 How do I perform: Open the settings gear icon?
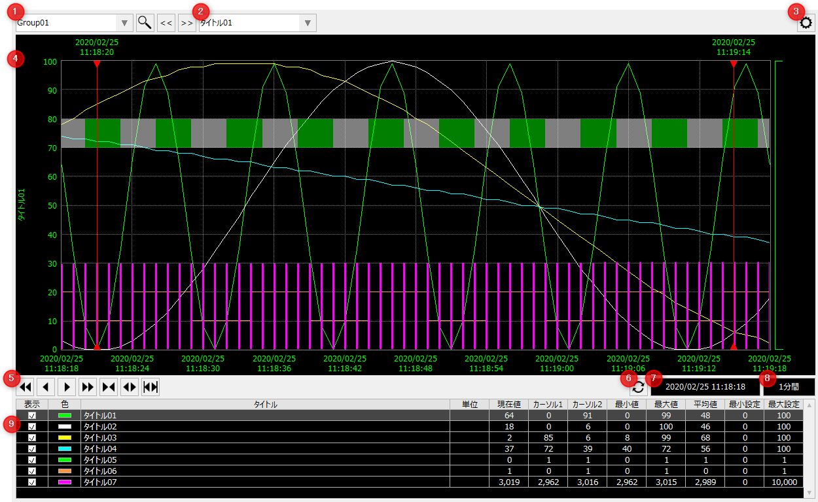pyautogui.click(x=806, y=24)
